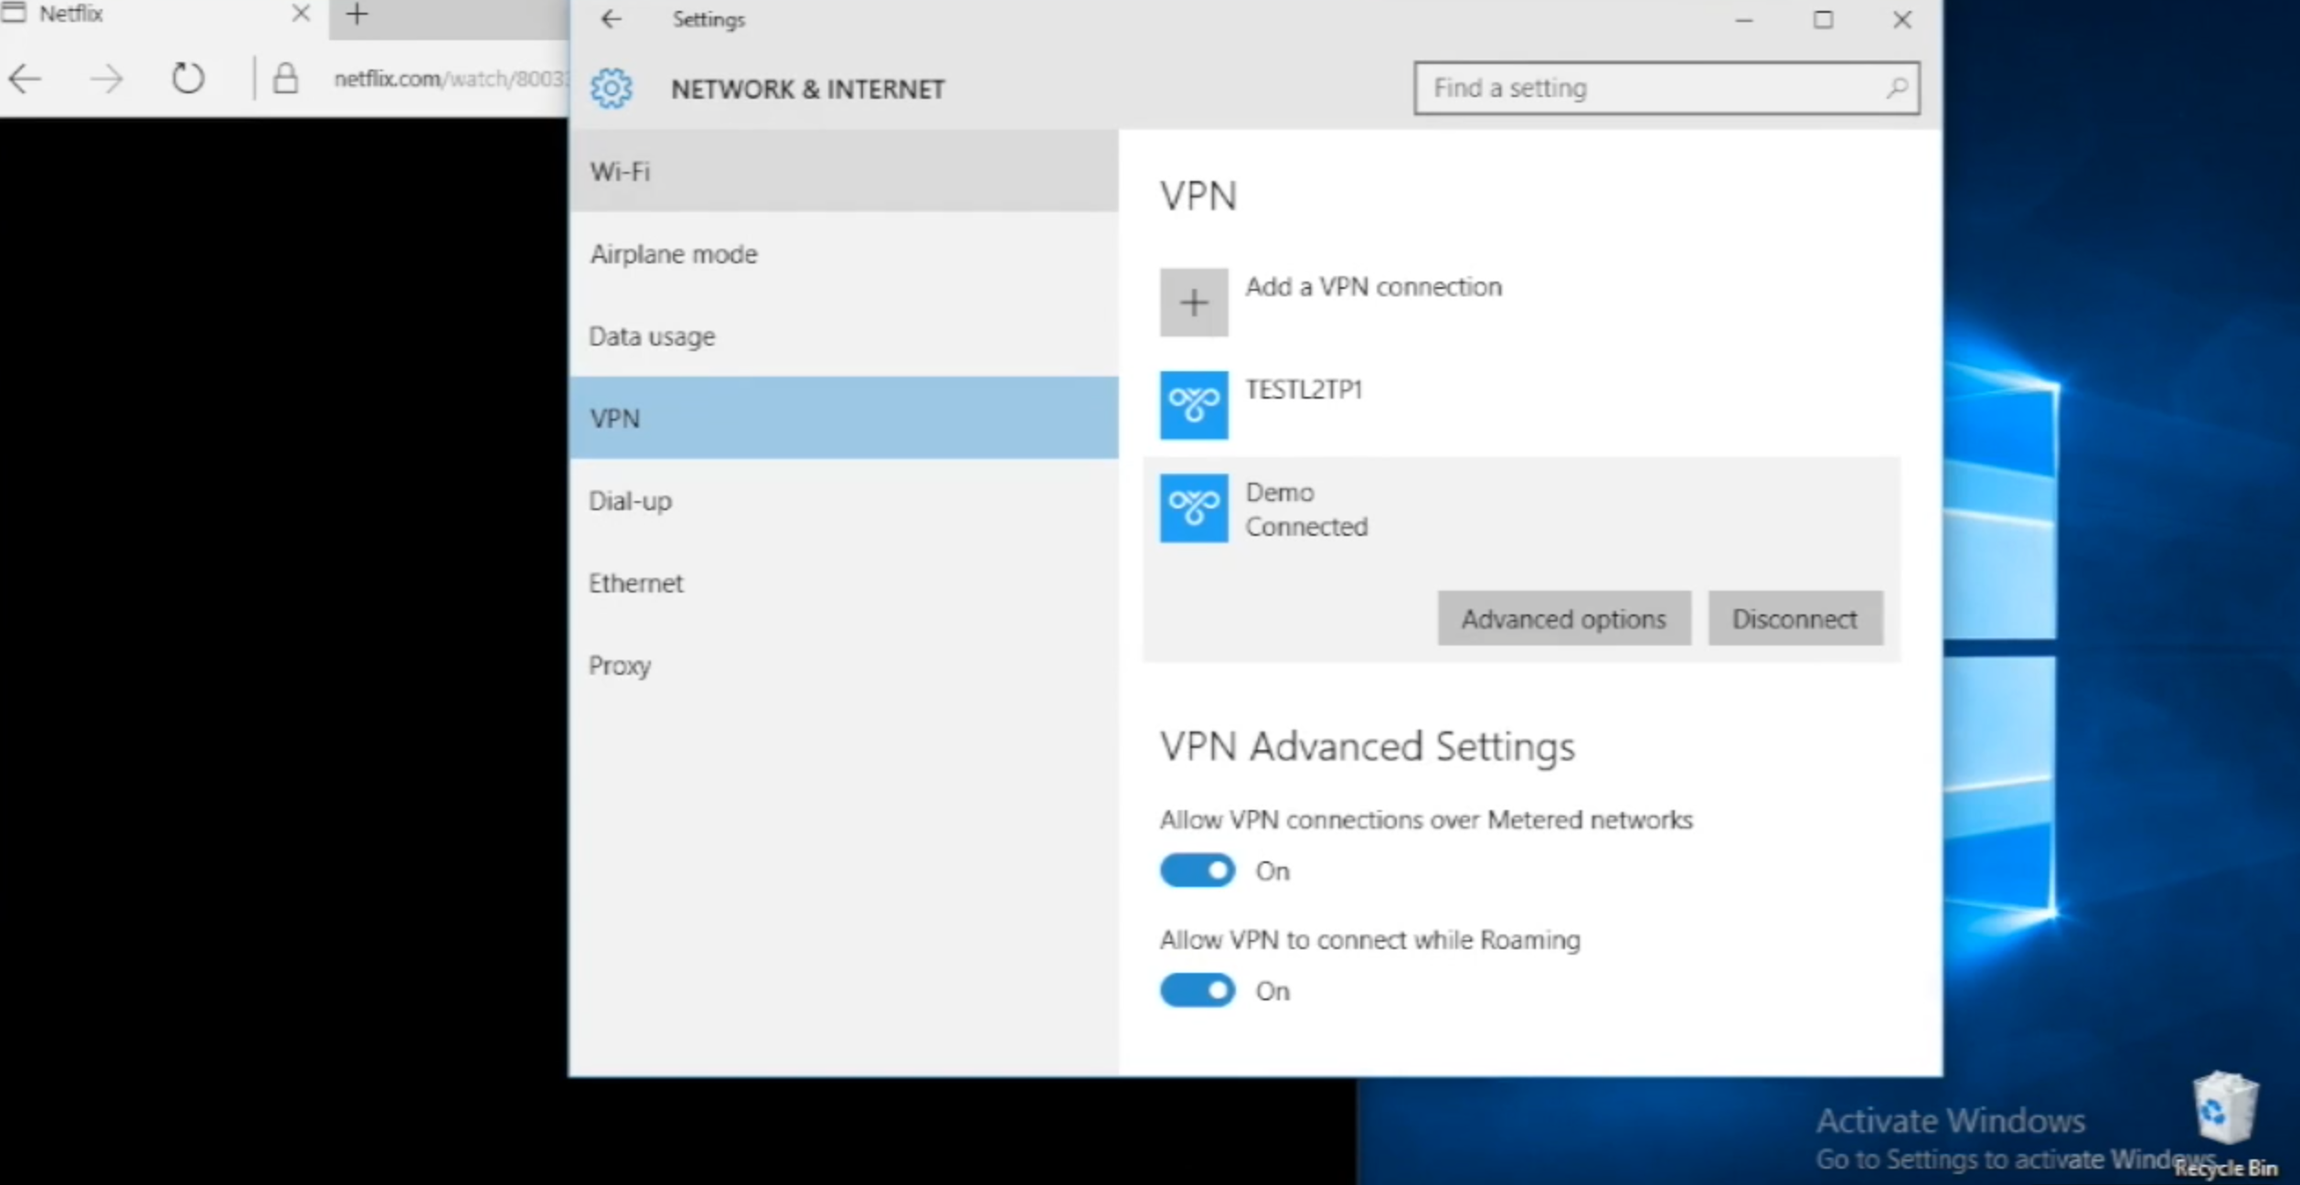Screen dimensions: 2300x1185
Task: Click the Edge back navigation arrow
Action: click(x=25, y=79)
